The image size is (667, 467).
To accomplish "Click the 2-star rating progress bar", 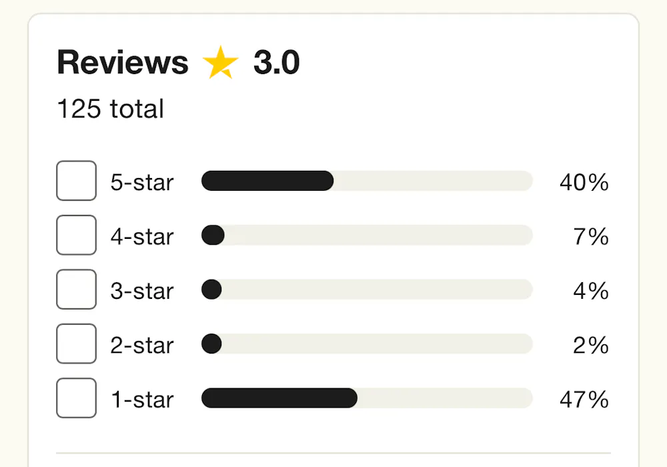I will (x=367, y=344).
